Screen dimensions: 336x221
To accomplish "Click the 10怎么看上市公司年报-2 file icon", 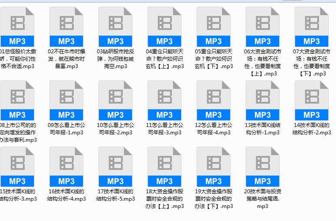I will coord(115,101).
